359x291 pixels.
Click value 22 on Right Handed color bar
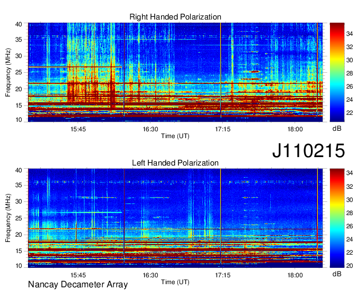(349, 113)
